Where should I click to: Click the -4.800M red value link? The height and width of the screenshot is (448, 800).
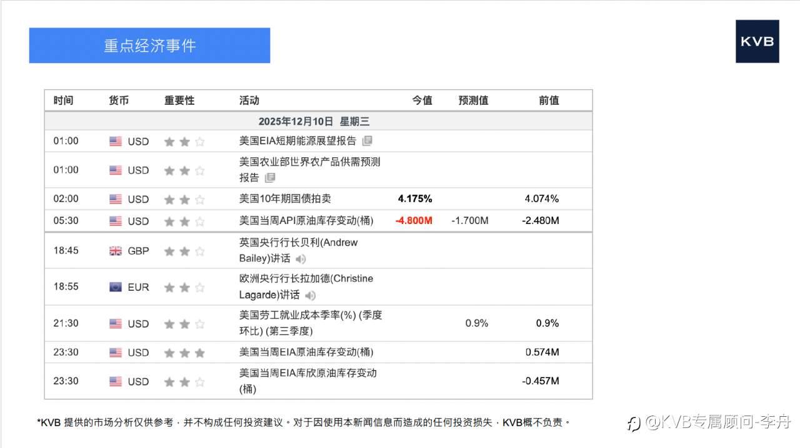click(412, 220)
